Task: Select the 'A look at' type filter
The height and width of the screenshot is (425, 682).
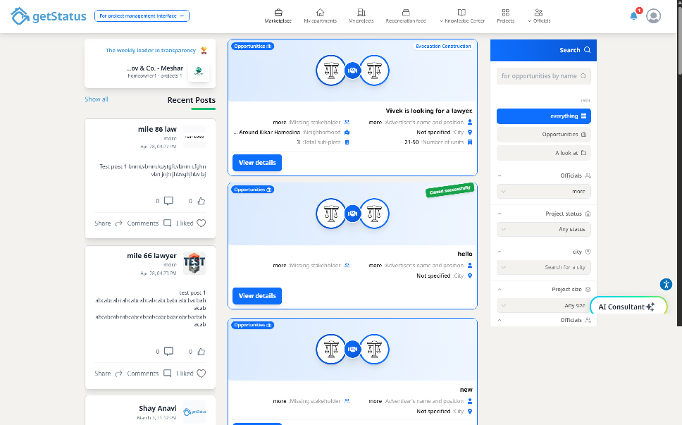Action: click(544, 153)
